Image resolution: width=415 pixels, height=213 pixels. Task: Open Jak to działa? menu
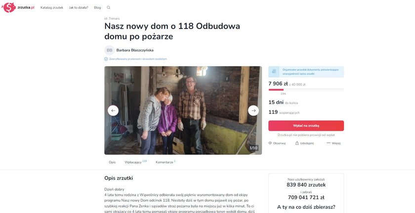[x=79, y=8]
